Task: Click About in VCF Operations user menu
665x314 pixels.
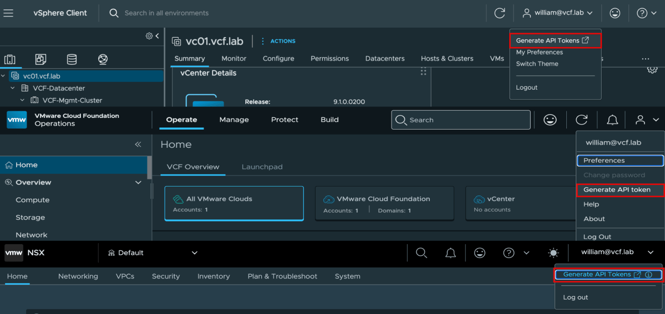Action: tap(594, 219)
